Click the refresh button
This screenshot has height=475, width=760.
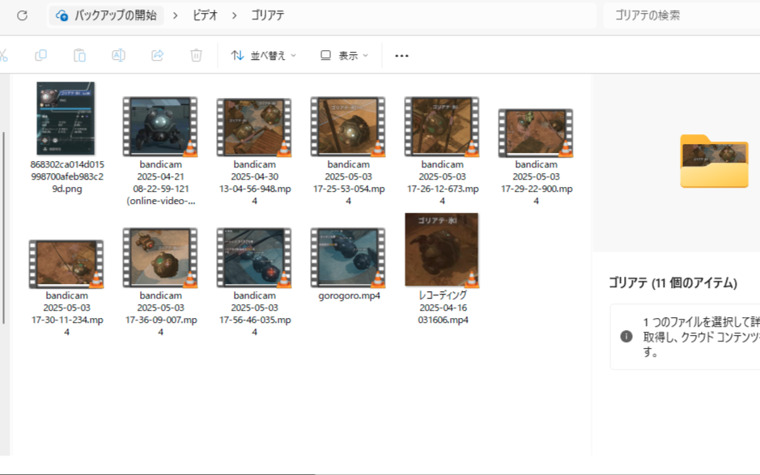click(x=23, y=15)
